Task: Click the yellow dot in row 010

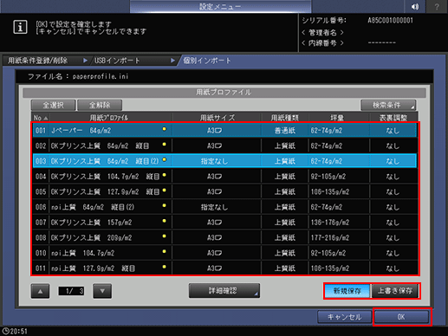Action: (x=164, y=251)
